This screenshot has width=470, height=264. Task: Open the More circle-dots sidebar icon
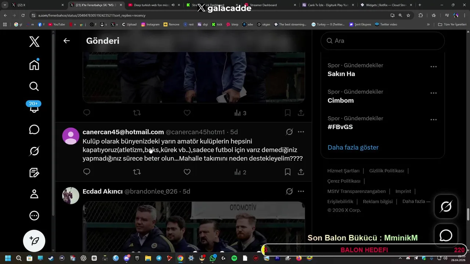click(34, 216)
